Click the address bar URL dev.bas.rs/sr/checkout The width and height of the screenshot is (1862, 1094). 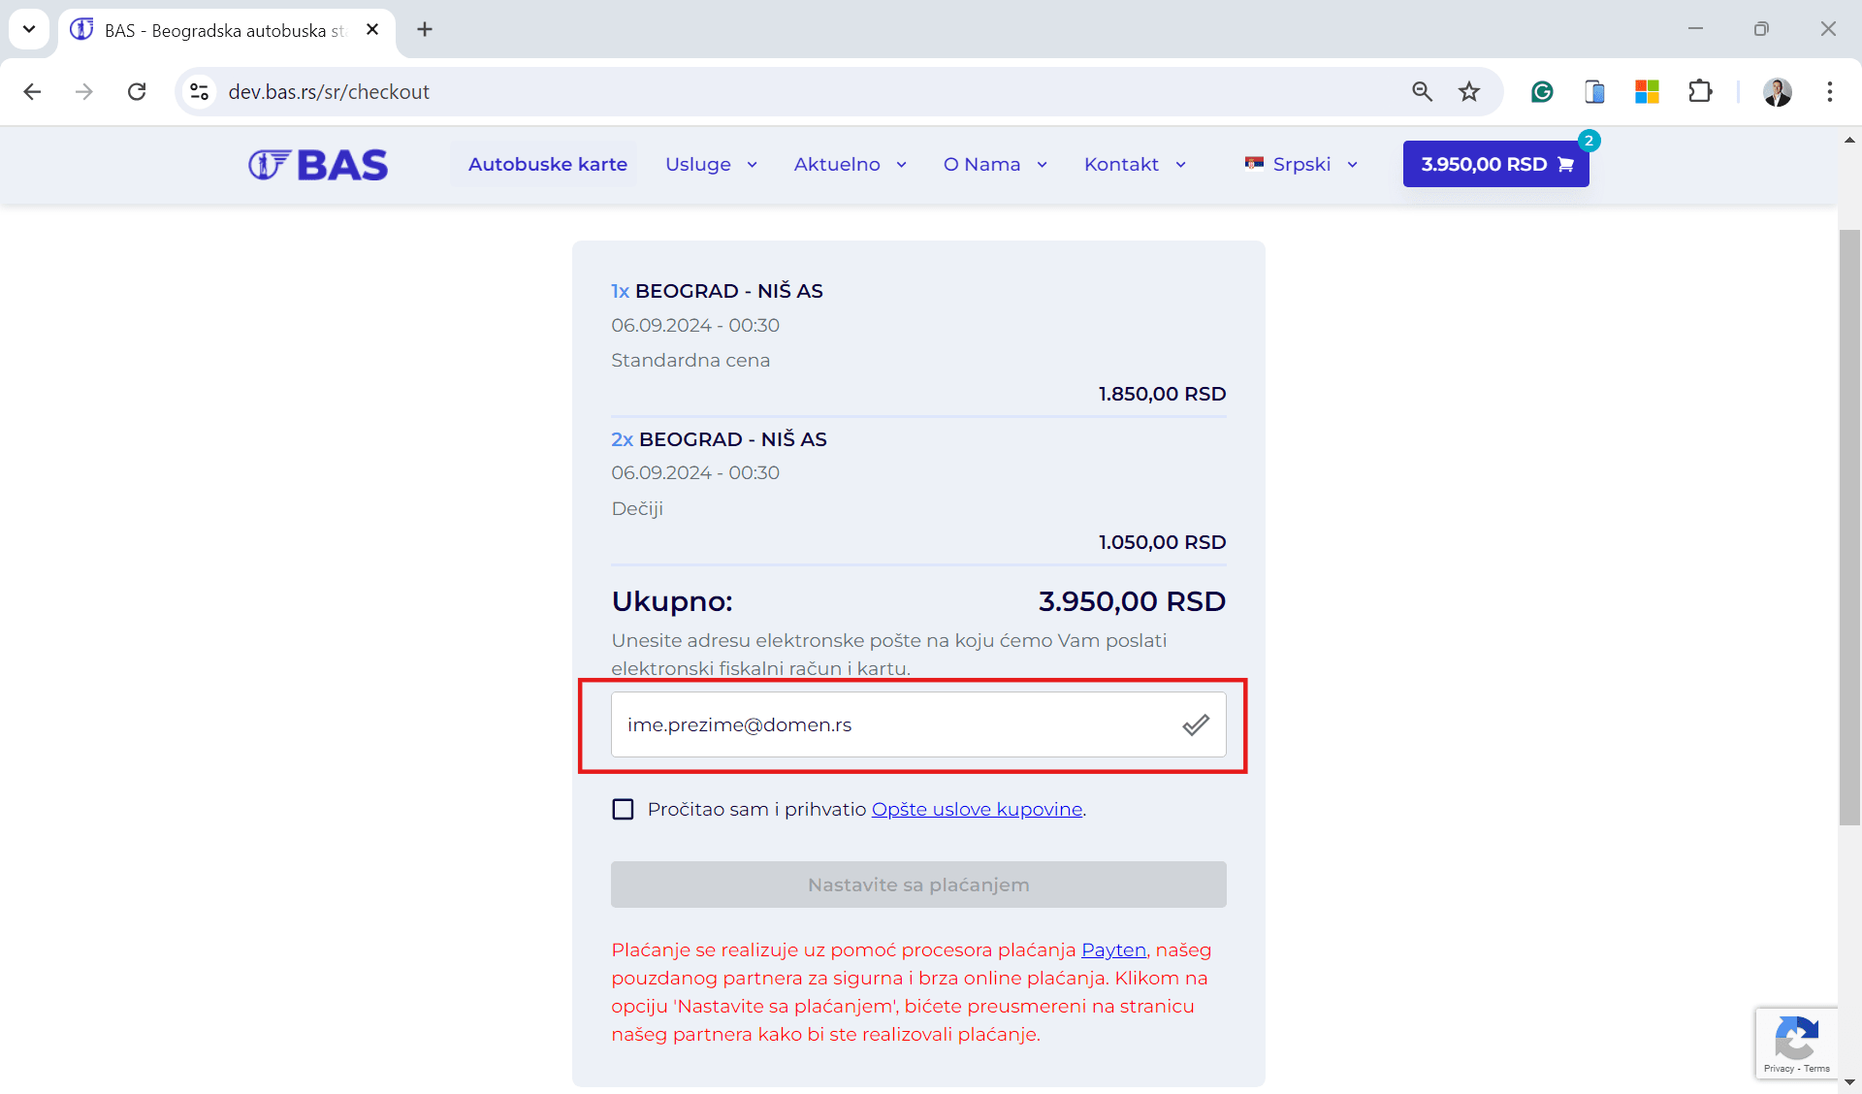coord(329,91)
